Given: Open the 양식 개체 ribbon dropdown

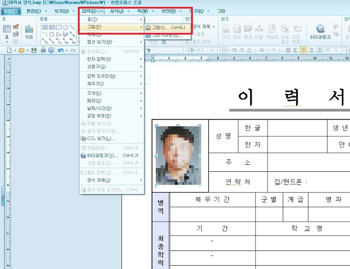Looking at the screenshot, I should pyautogui.click(x=214, y=27).
